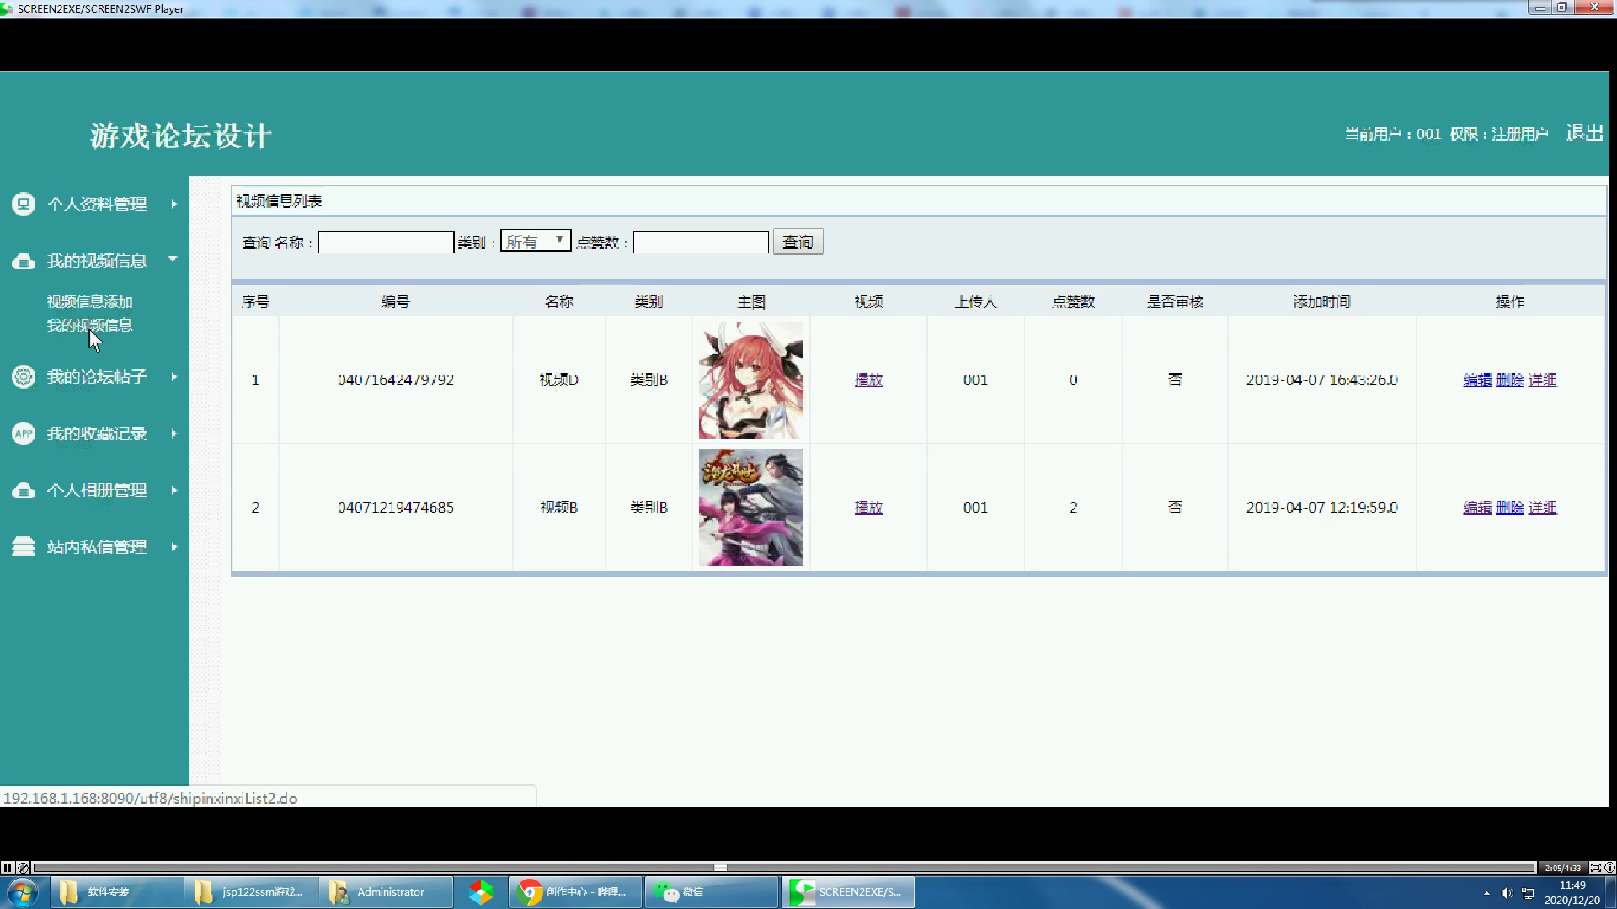Click the 视频B game poster thumbnail
This screenshot has width=1617, height=909.
pos(751,507)
